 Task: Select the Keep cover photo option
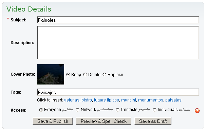pyautogui.click(x=68, y=75)
